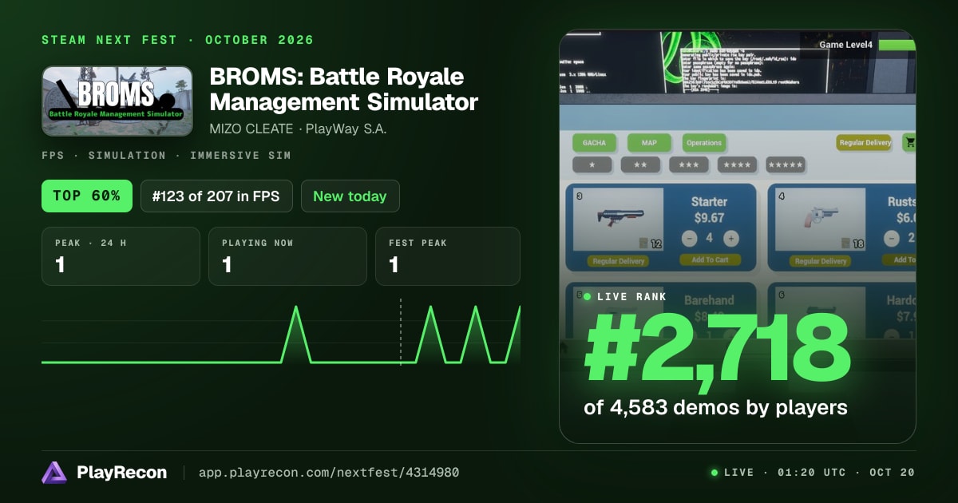Click the #123 of 207 in FPS badge
958x503 pixels.
pyautogui.click(x=216, y=196)
